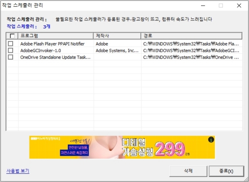Check the AdobeGCInvoker-1.0 row checkbox

[x=10, y=51]
